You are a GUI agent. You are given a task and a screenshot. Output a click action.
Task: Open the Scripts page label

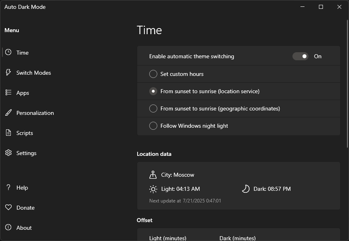click(x=25, y=133)
